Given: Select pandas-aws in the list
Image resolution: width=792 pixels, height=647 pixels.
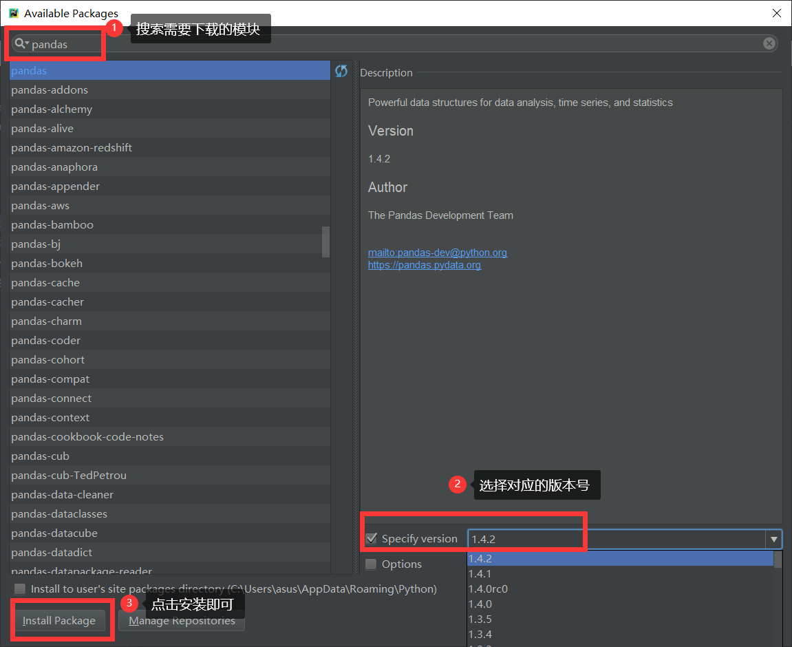Looking at the screenshot, I should [x=170, y=206].
